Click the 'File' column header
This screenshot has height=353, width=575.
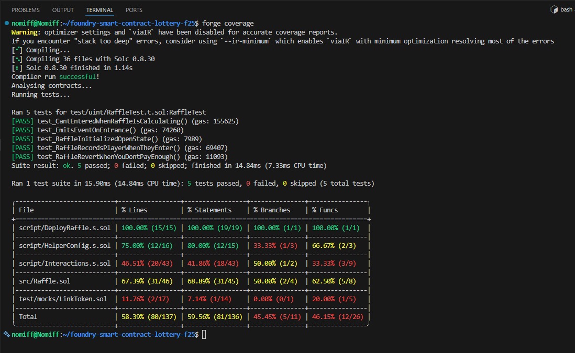pyautogui.click(x=26, y=210)
